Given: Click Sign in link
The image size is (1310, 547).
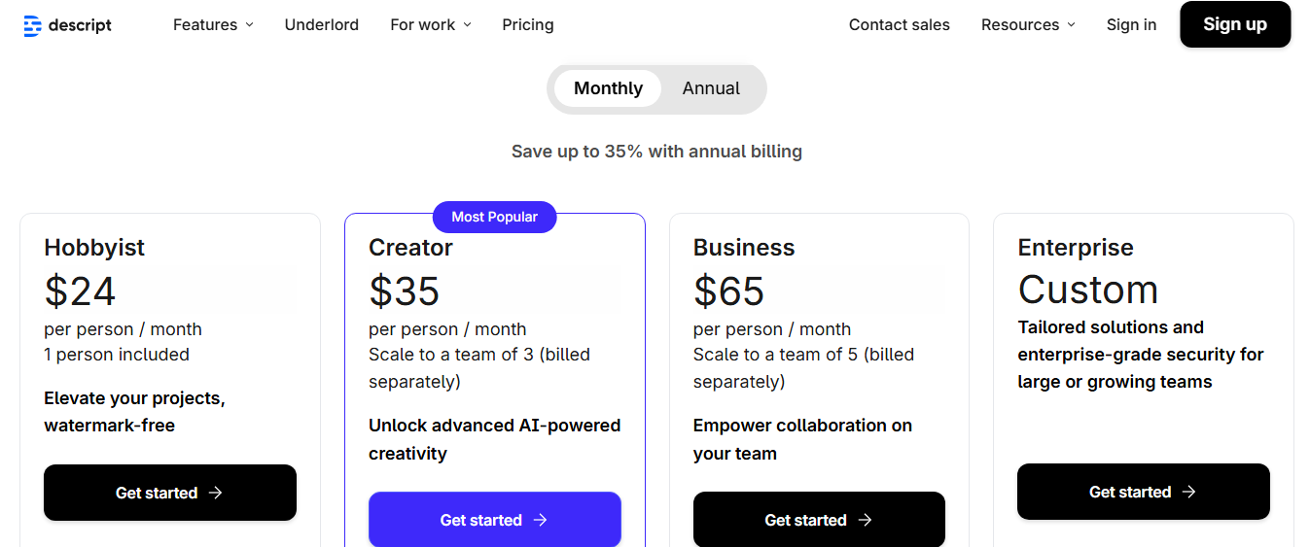Looking at the screenshot, I should point(1131,24).
